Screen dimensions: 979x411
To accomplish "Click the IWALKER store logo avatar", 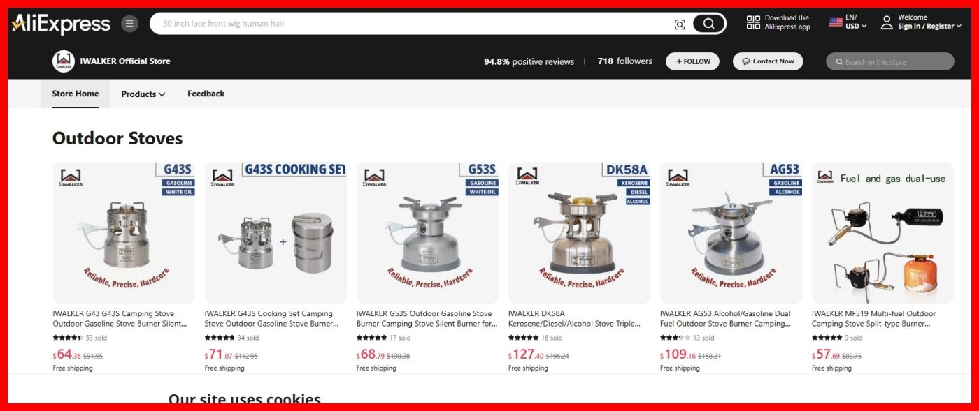I will (64, 61).
